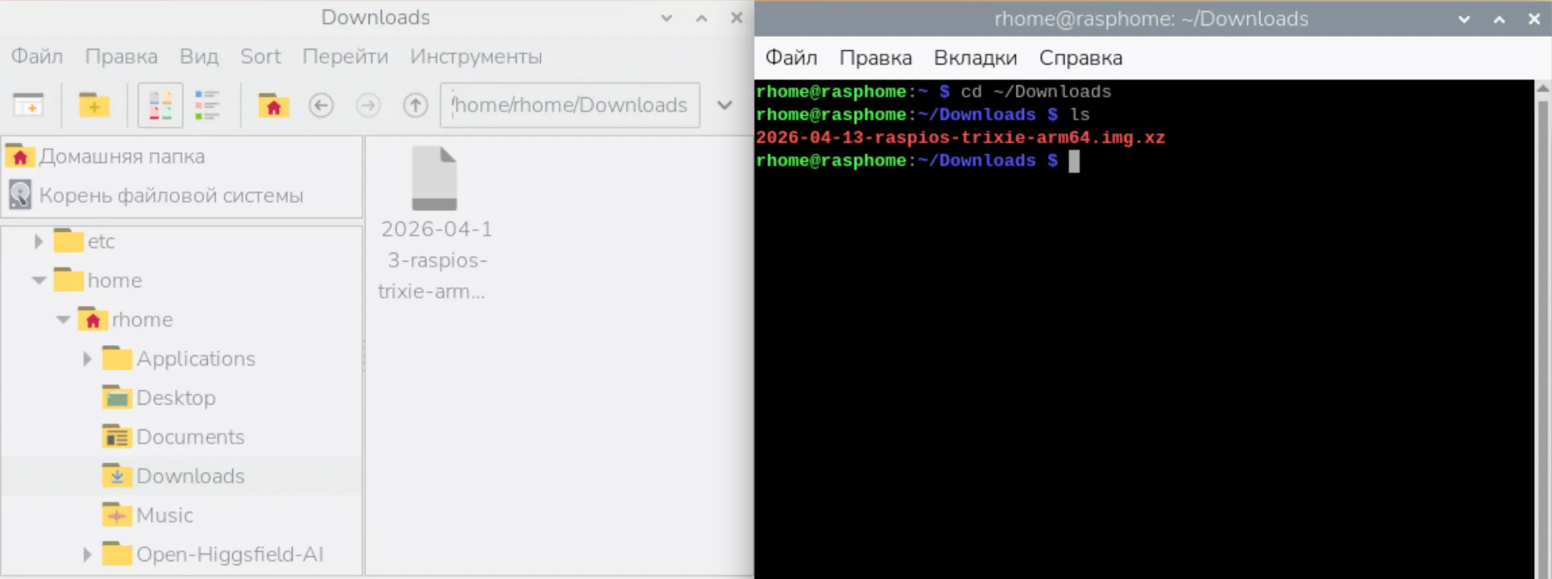Close the Downloads file manager window

pos(737,18)
